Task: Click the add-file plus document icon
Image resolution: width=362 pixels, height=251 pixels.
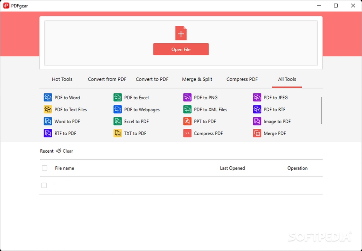Action: point(181,33)
